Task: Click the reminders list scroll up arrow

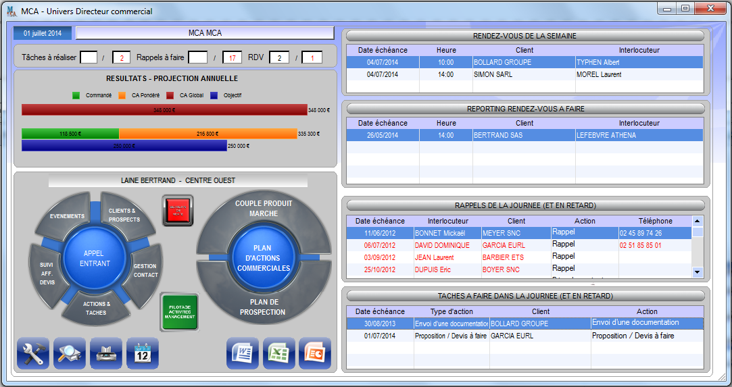Action: (x=698, y=221)
